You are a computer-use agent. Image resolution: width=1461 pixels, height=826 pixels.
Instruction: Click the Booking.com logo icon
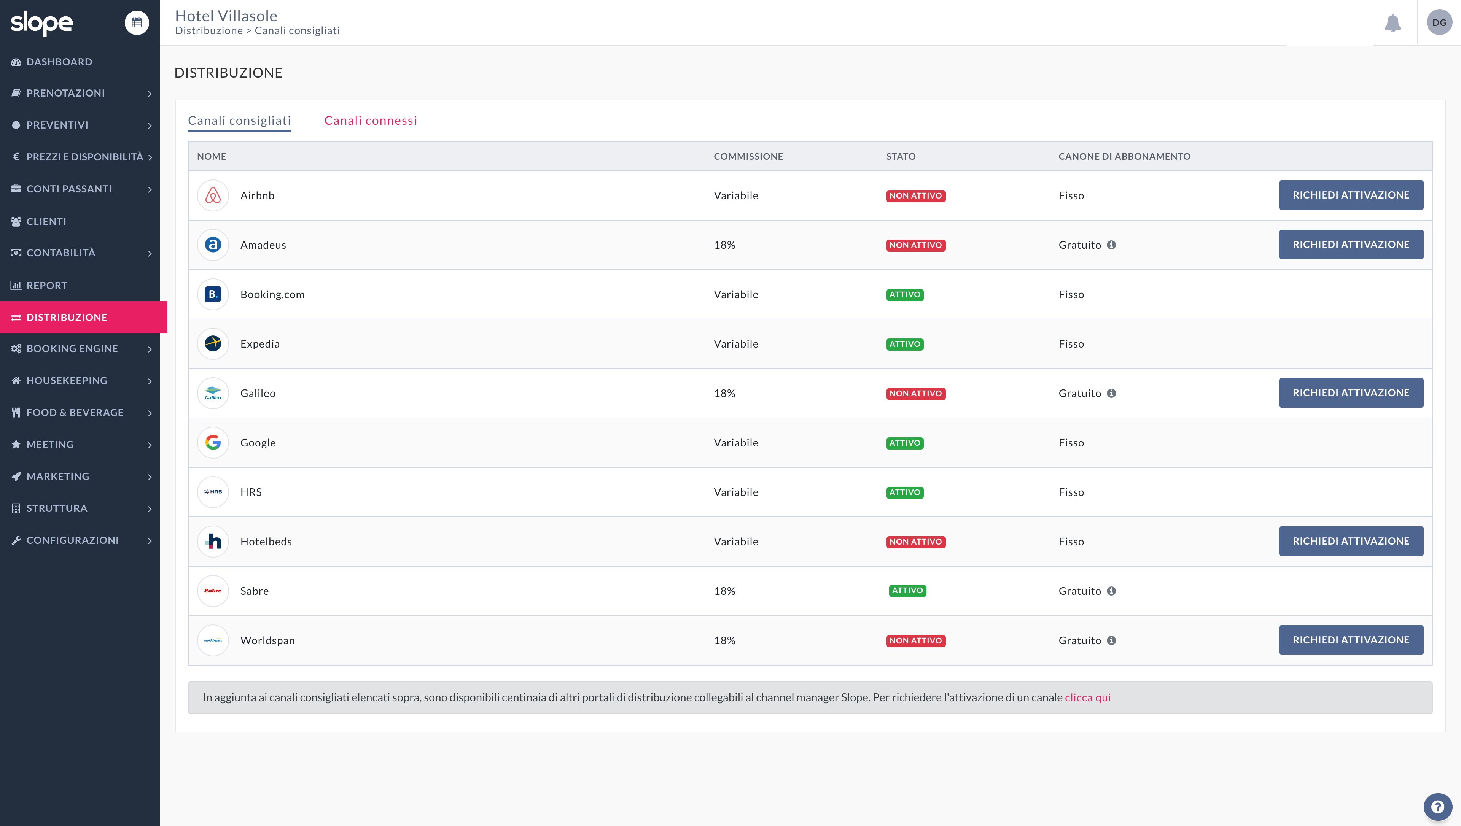[213, 294]
